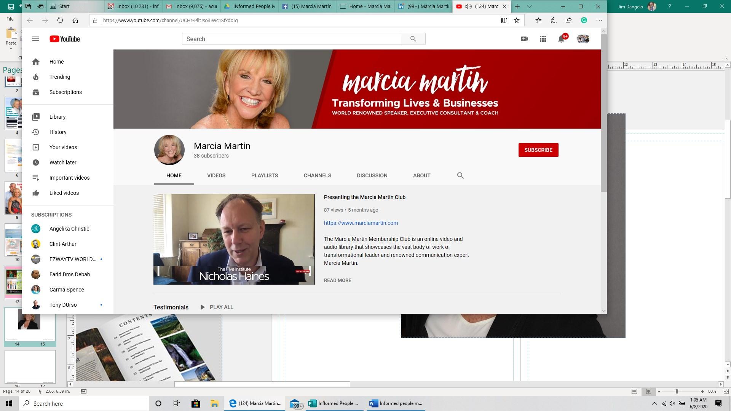The image size is (731, 411).
Task: Search the channel with the magnifier icon
Action: click(x=460, y=175)
